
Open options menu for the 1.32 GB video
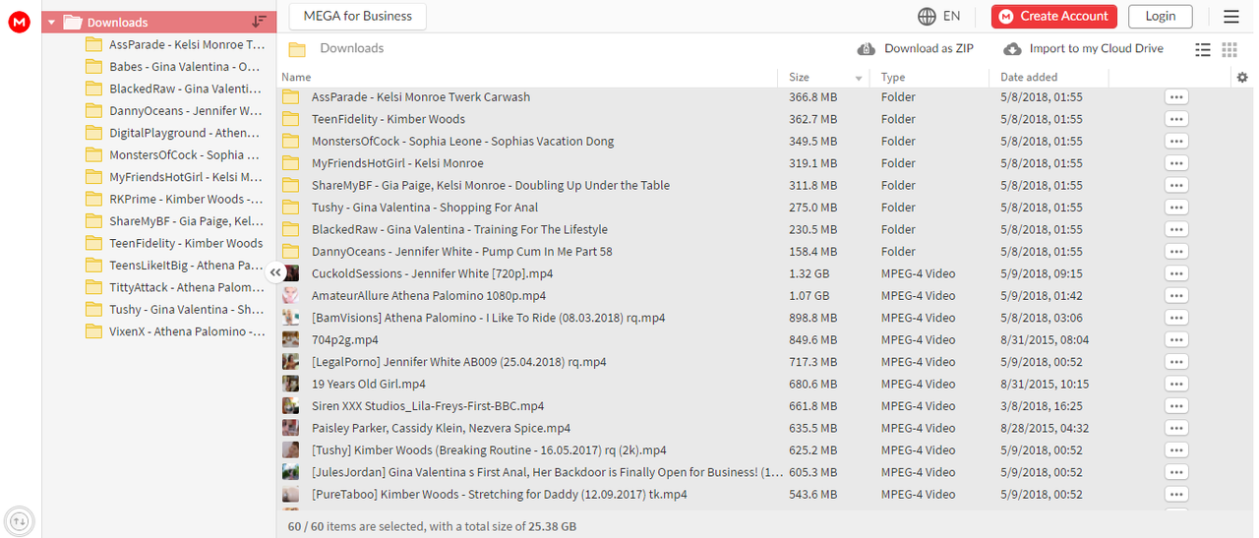pos(1176,273)
